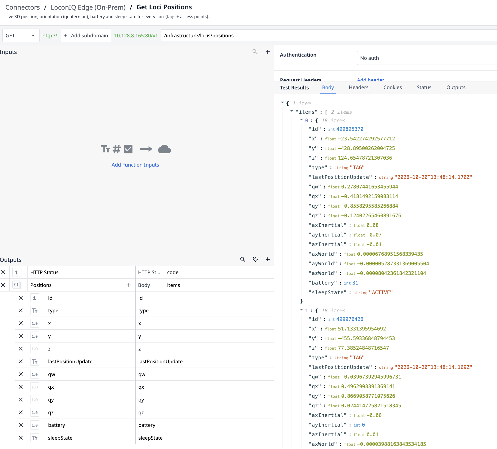Add a new output with plus icon
The height and width of the screenshot is (449, 497).
[x=267, y=259]
